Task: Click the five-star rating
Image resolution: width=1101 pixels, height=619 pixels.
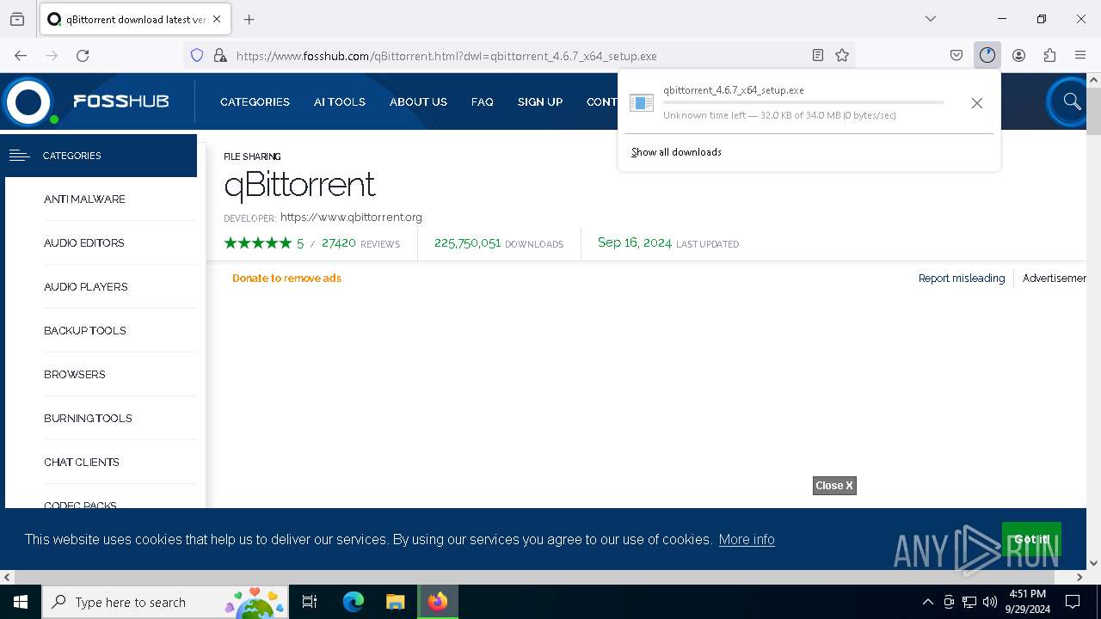Action: (258, 243)
